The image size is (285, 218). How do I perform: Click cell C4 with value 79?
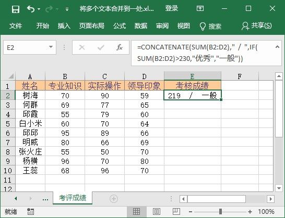tap(104, 114)
